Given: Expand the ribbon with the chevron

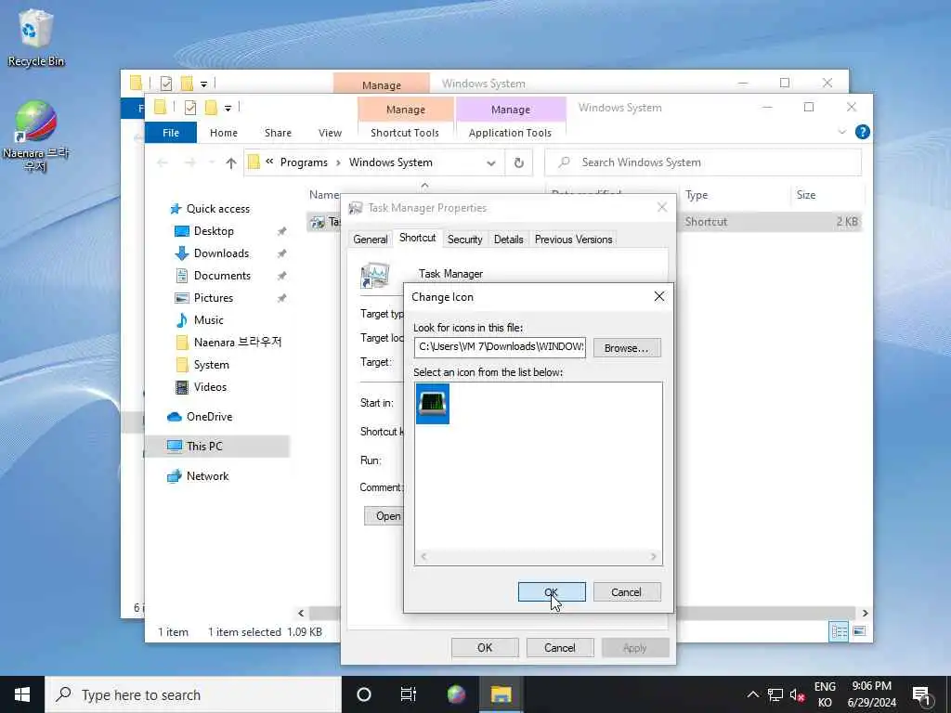Looking at the screenshot, I should coord(841,132).
